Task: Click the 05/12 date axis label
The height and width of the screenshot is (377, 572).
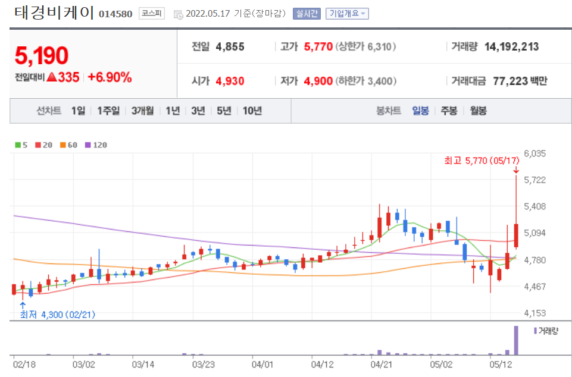Action: 501,365
